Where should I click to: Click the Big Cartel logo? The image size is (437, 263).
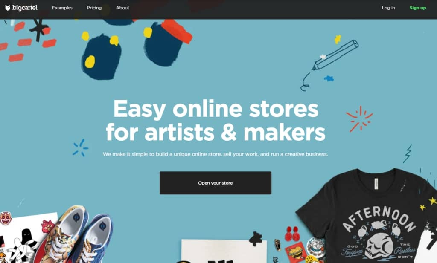pyautogui.click(x=21, y=8)
